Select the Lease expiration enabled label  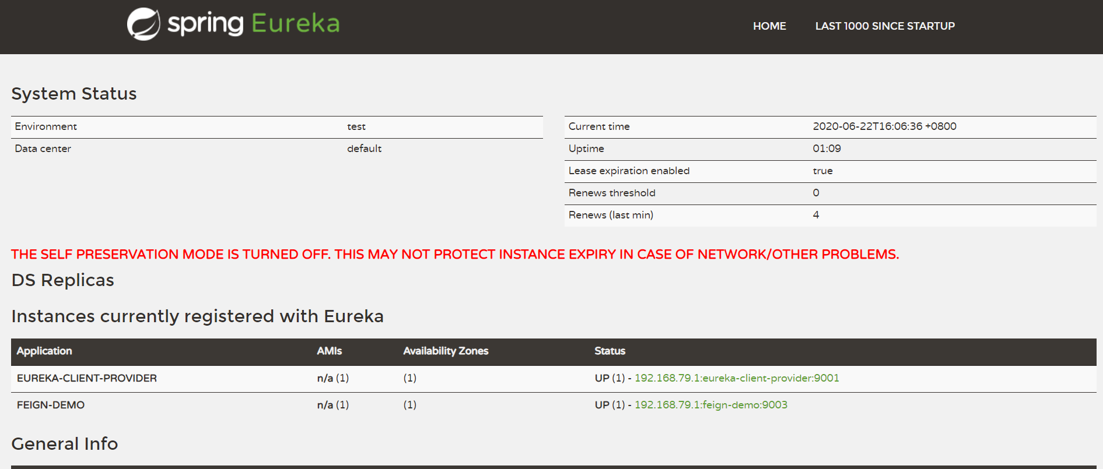click(629, 171)
